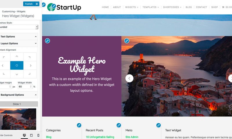
Task: Go to previous hero slide arrow
Action: tap(129, 78)
